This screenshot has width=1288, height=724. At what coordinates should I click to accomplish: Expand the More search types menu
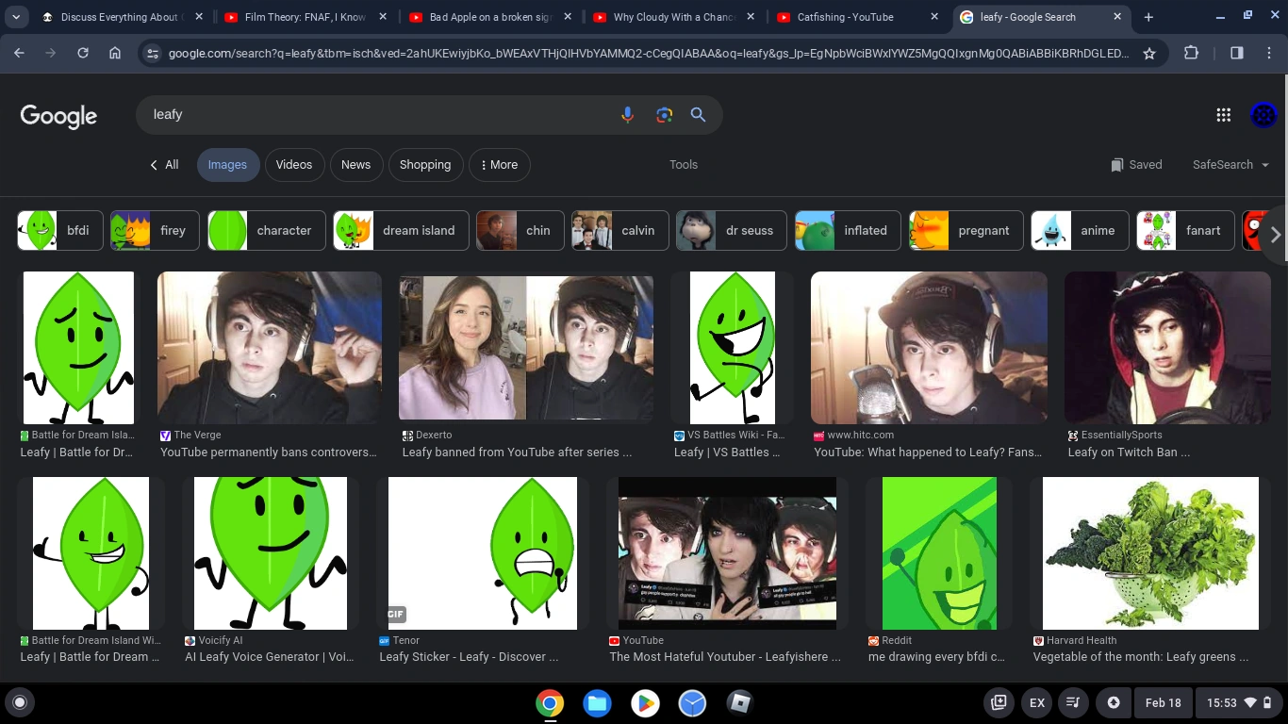click(499, 164)
